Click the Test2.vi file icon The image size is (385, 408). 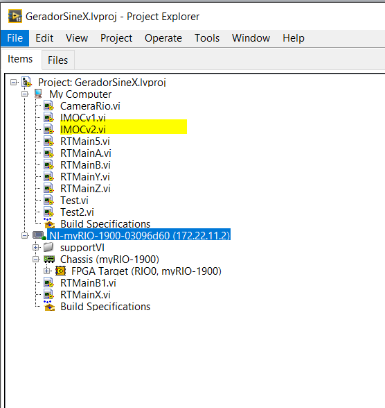(x=48, y=212)
